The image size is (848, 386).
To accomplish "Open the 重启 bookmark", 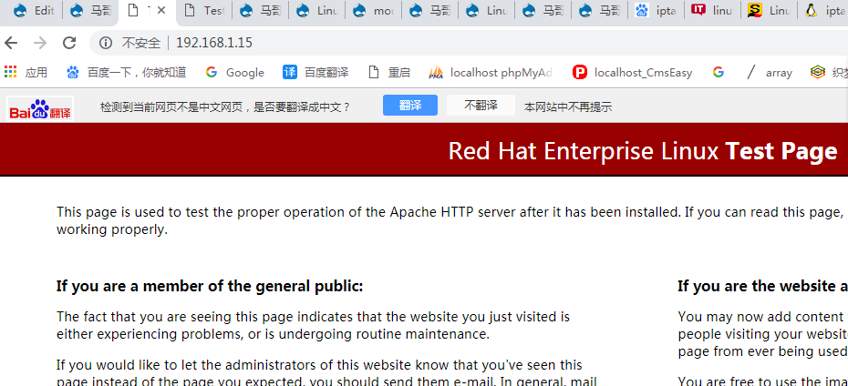I will tap(388, 72).
